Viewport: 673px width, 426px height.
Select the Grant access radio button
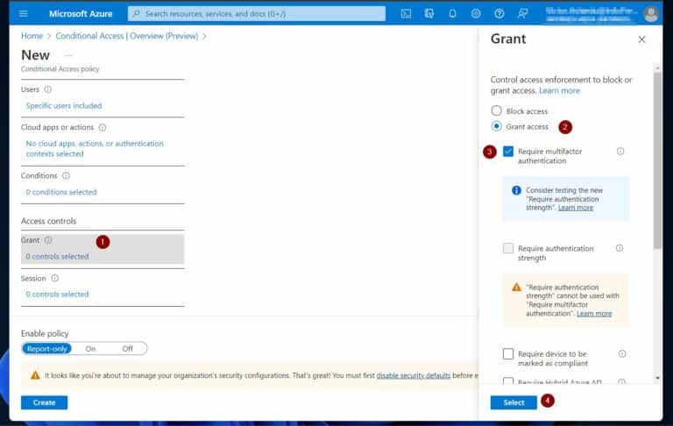click(x=496, y=126)
